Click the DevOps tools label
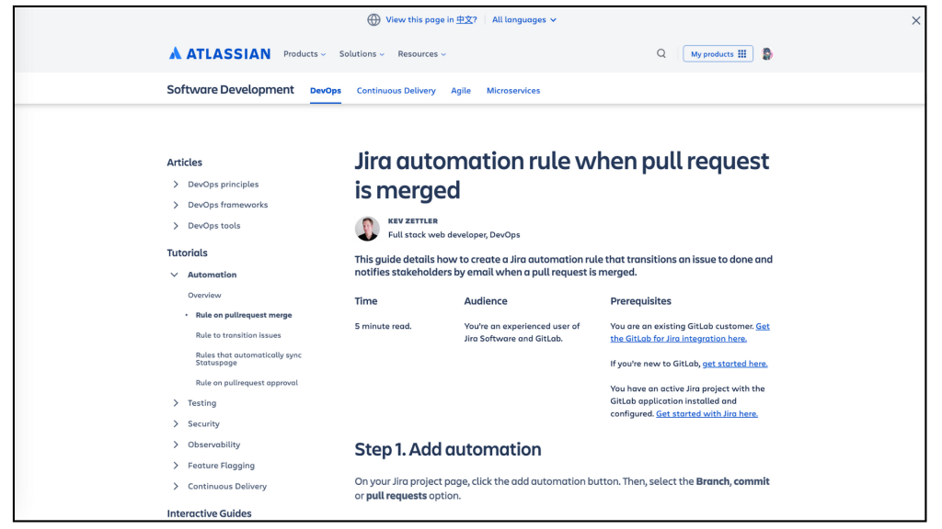Screen dimensions: 942x529 (213, 226)
